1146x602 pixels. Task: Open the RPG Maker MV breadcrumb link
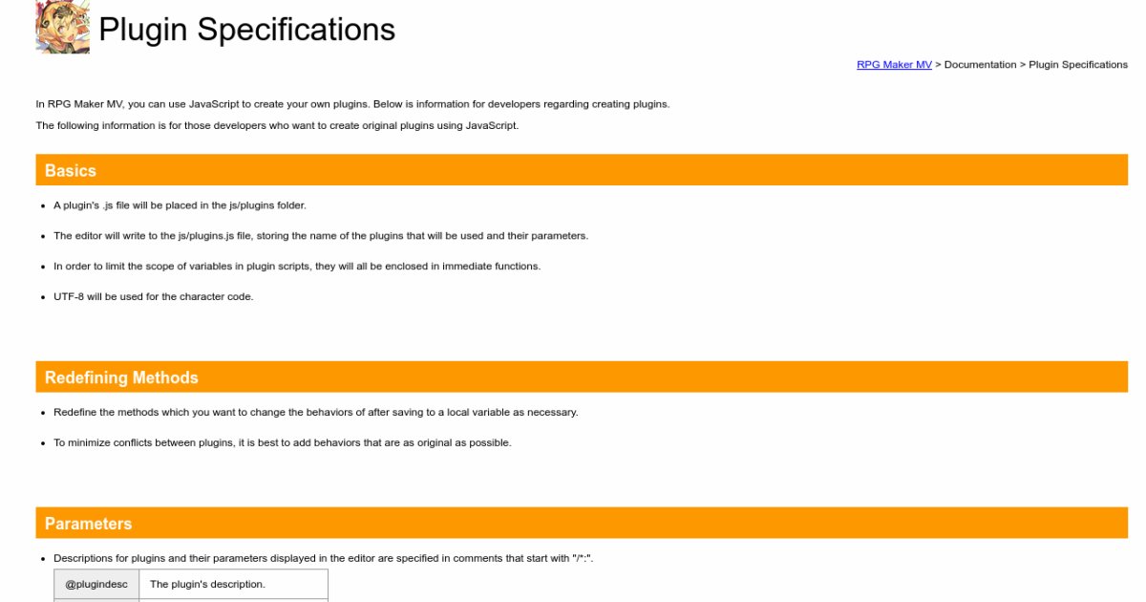pos(894,65)
